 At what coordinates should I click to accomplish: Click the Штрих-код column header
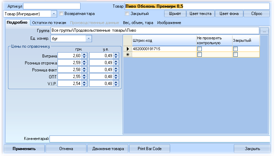pos(164,40)
